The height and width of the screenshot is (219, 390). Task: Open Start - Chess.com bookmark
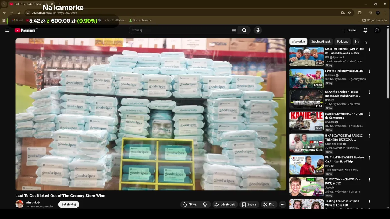pos(141,20)
